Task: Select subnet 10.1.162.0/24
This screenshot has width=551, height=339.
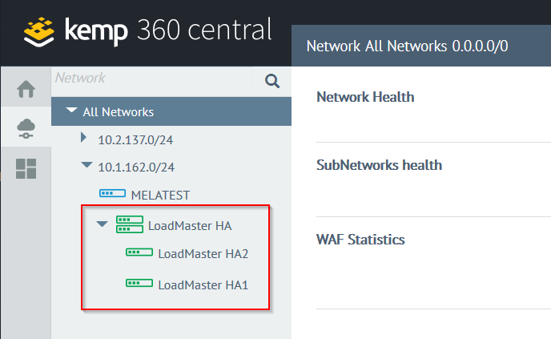Action: coord(136,167)
